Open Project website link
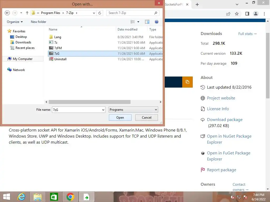 tap(221, 98)
